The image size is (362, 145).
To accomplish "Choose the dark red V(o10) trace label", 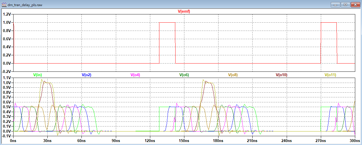I will coord(281,75).
